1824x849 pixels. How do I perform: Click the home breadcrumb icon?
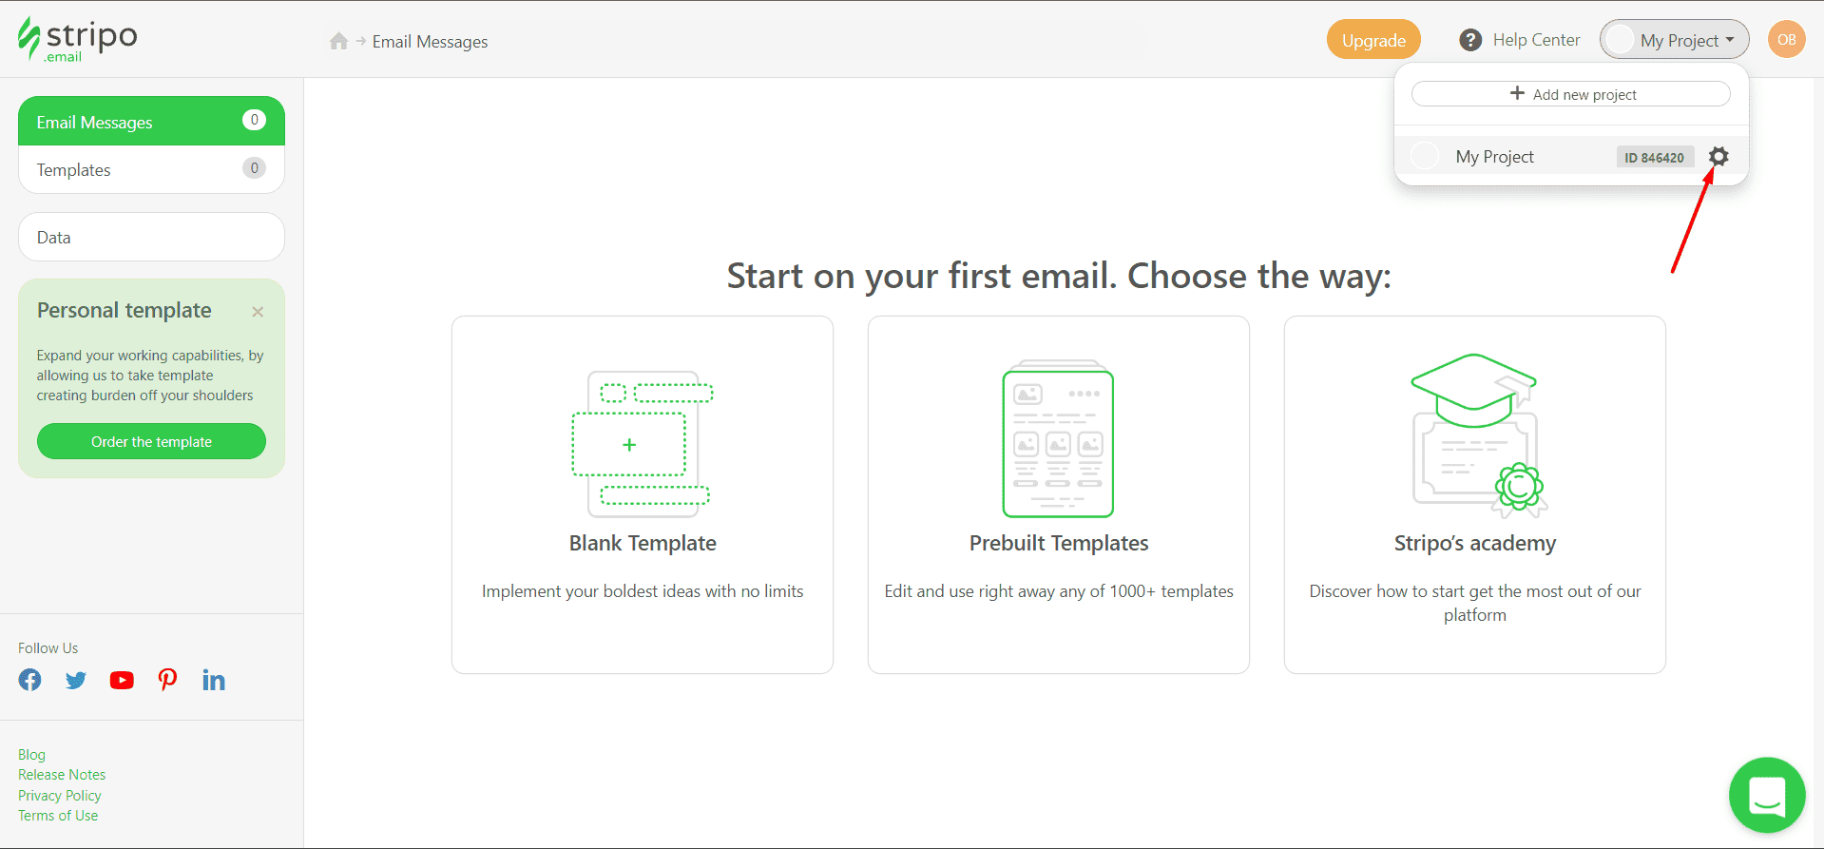click(338, 41)
